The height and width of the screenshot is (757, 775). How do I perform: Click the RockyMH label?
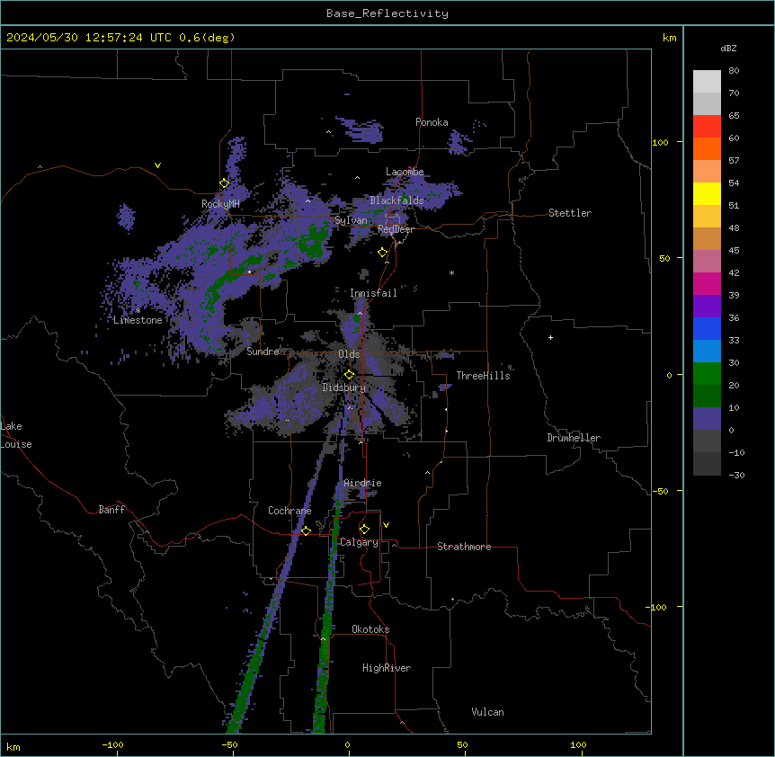coord(220,203)
